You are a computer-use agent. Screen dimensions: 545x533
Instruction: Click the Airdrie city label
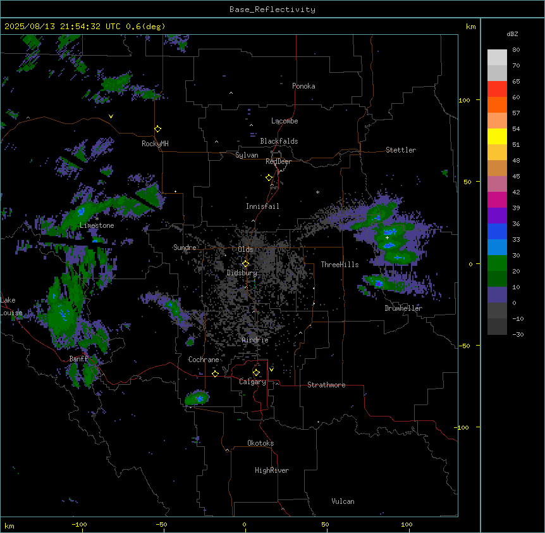point(255,340)
